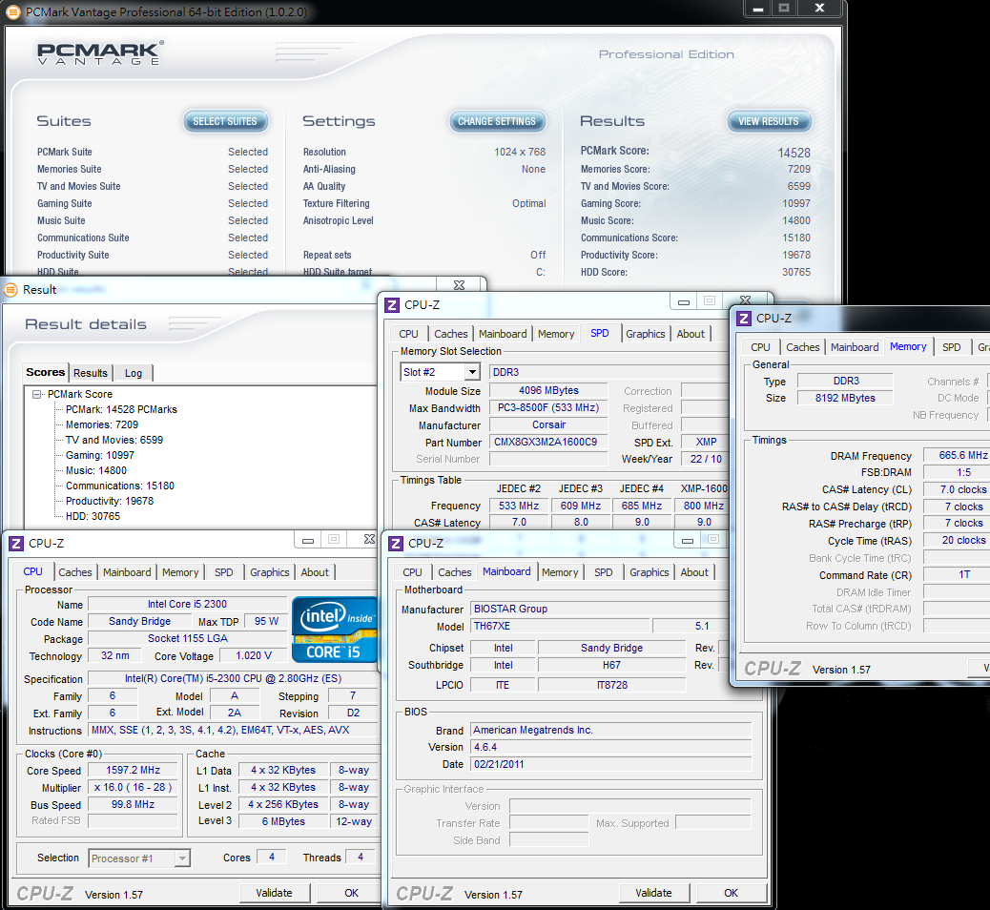Open Memory tab in SPD CPU-Z window

pyautogui.click(x=556, y=334)
